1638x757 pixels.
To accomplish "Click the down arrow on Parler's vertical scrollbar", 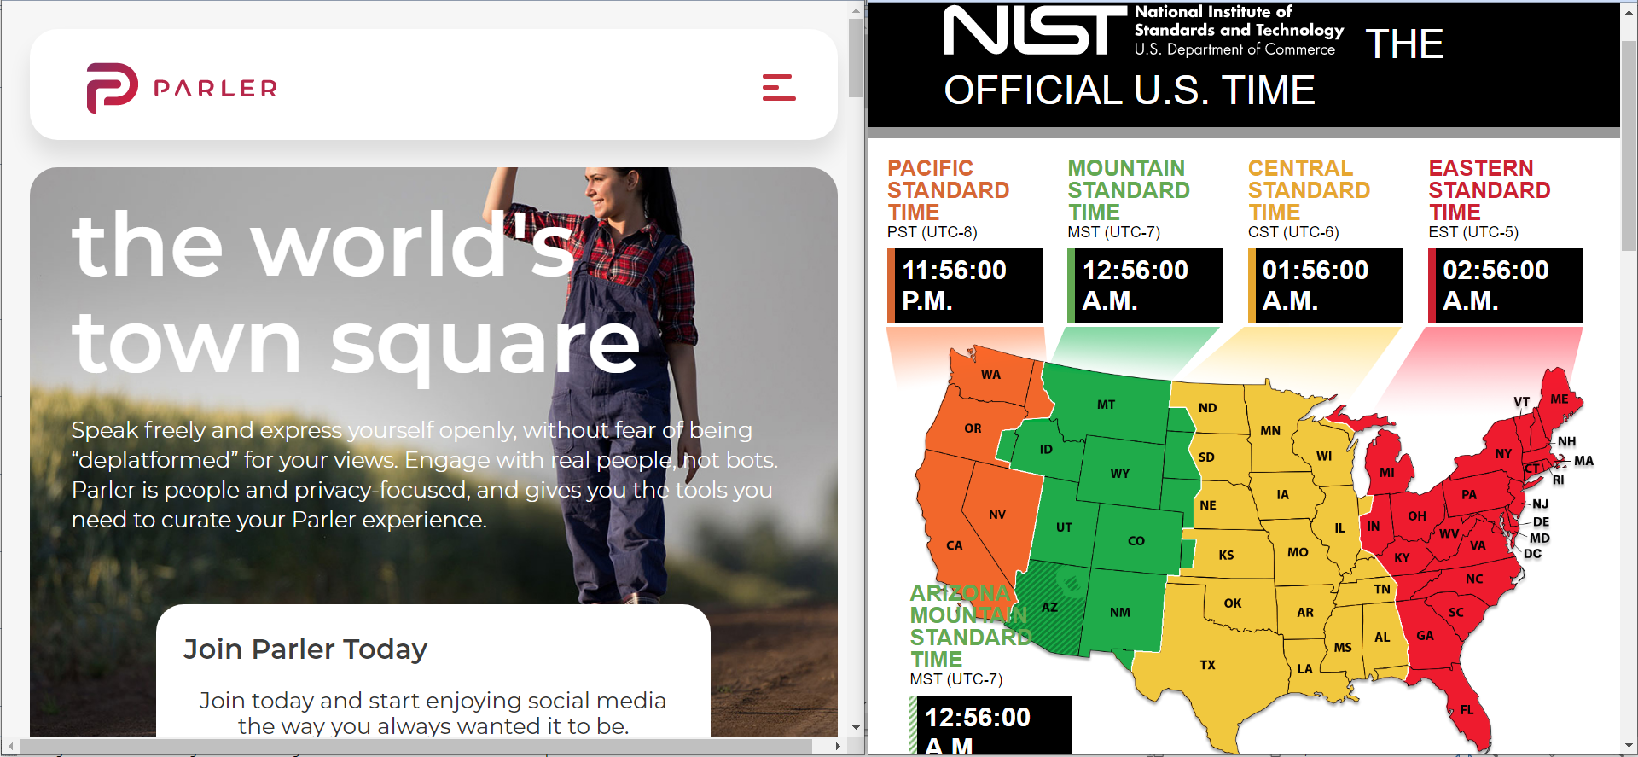I will pyautogui.click(x=856, y=728).
